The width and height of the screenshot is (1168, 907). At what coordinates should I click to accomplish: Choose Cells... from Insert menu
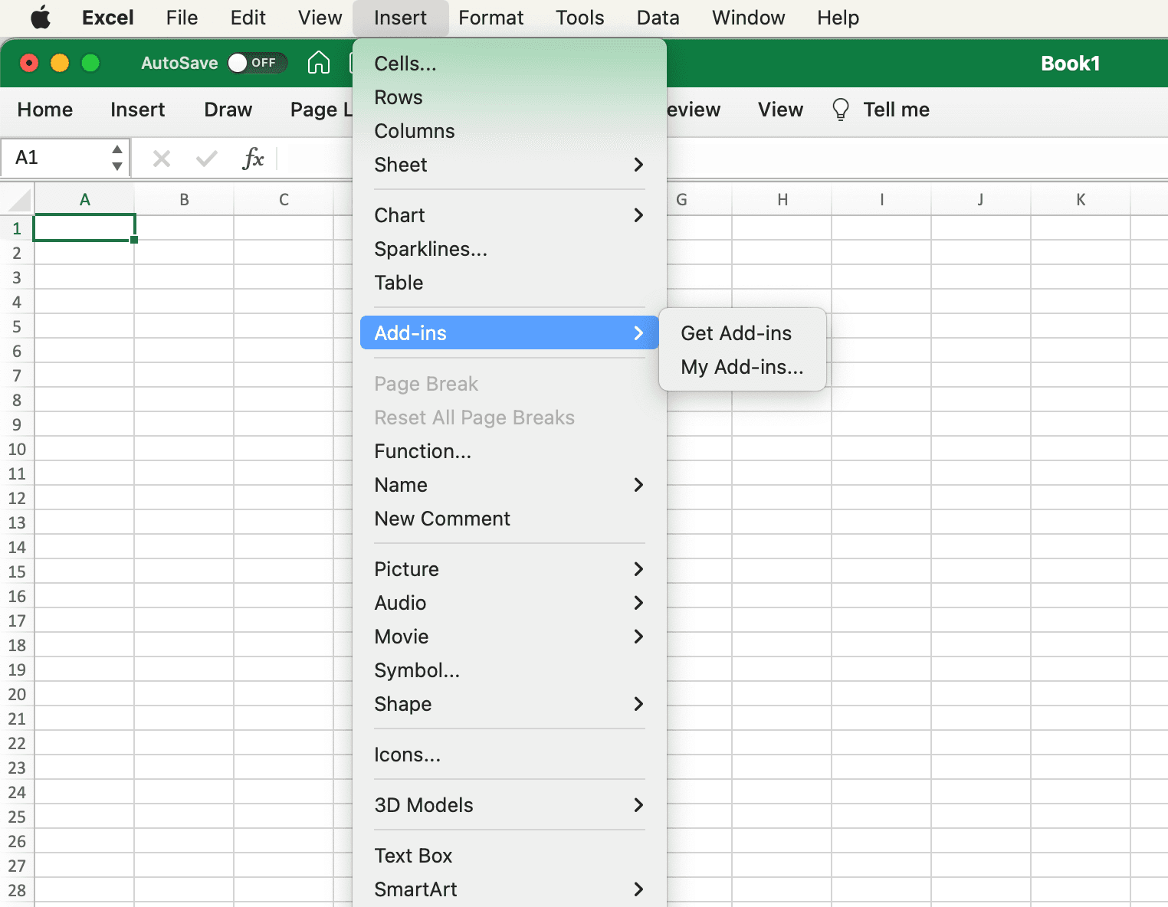pos(510,64)
